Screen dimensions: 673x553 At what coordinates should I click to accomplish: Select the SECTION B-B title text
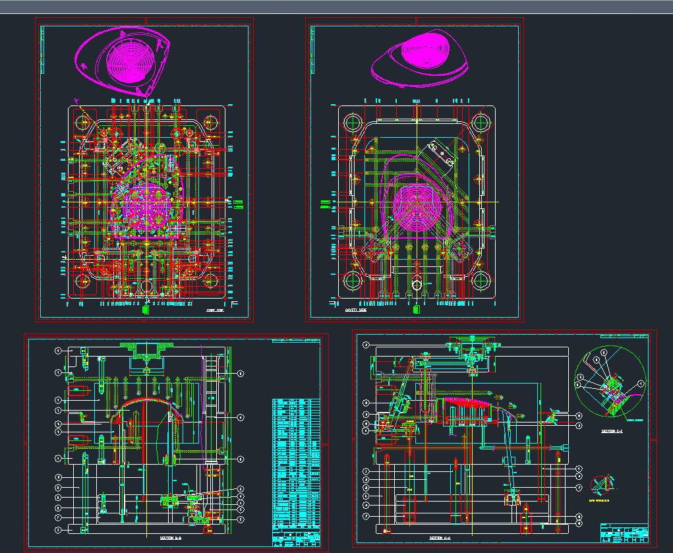click(x=171, y=538)
